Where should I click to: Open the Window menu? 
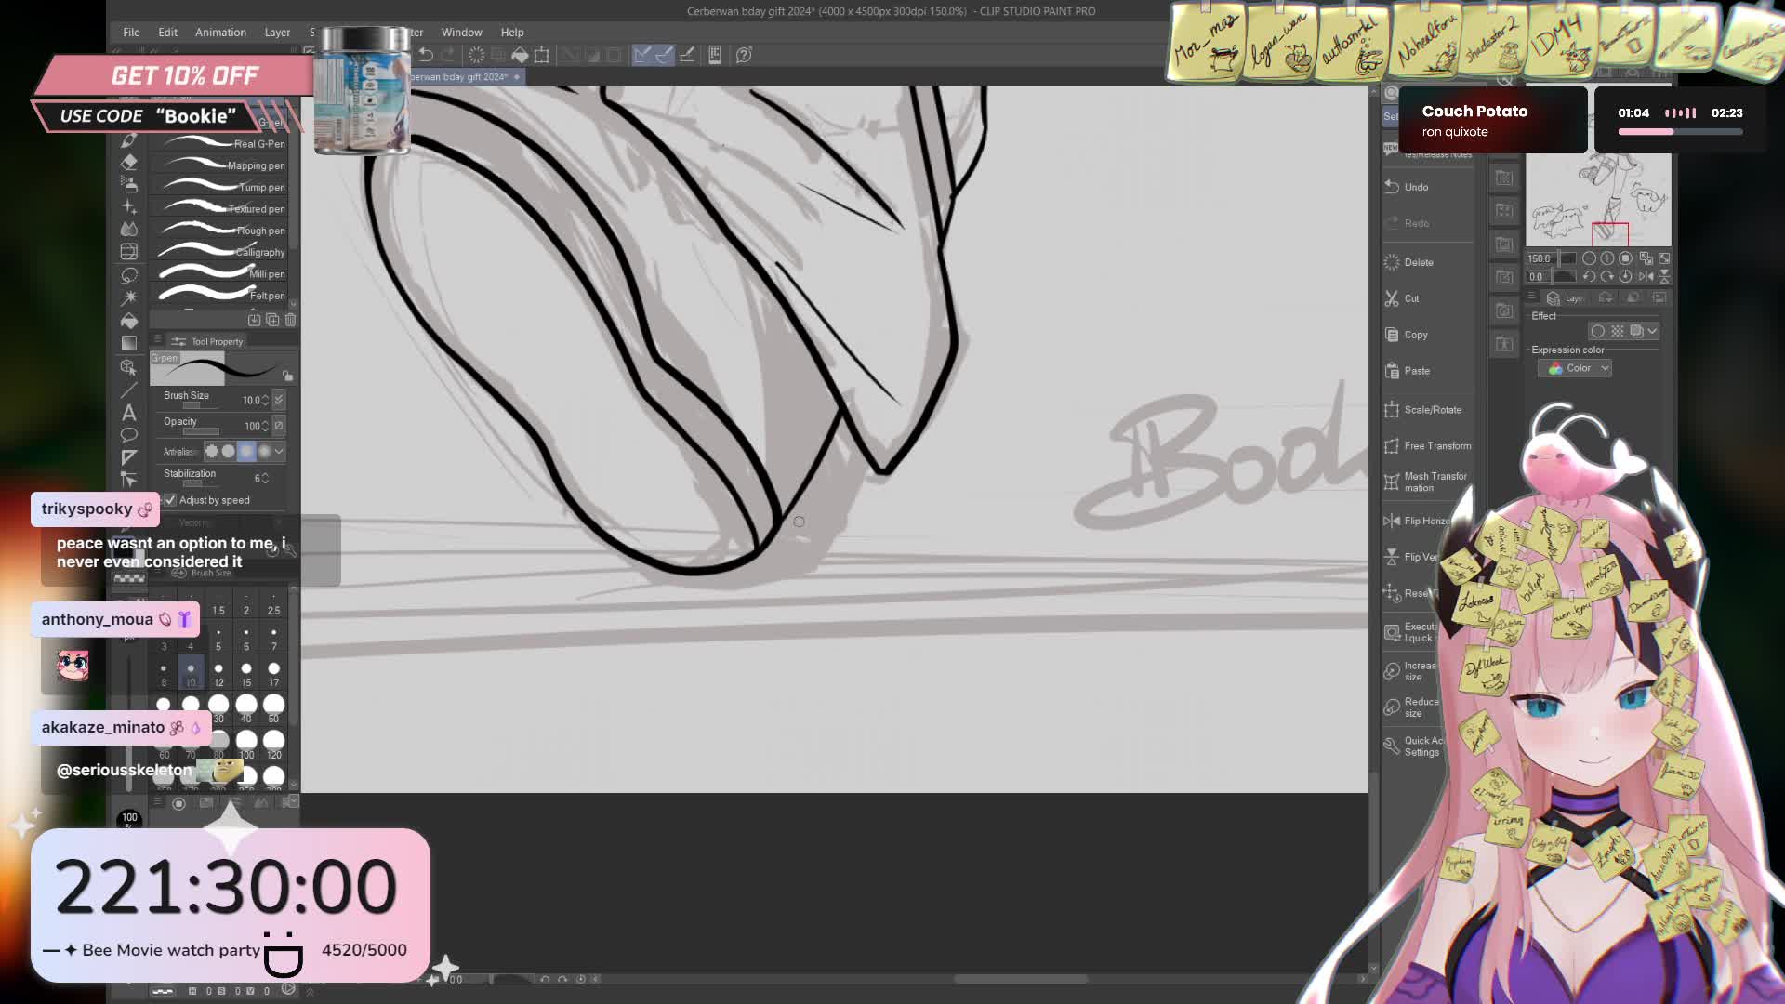(x=461, y=32)
